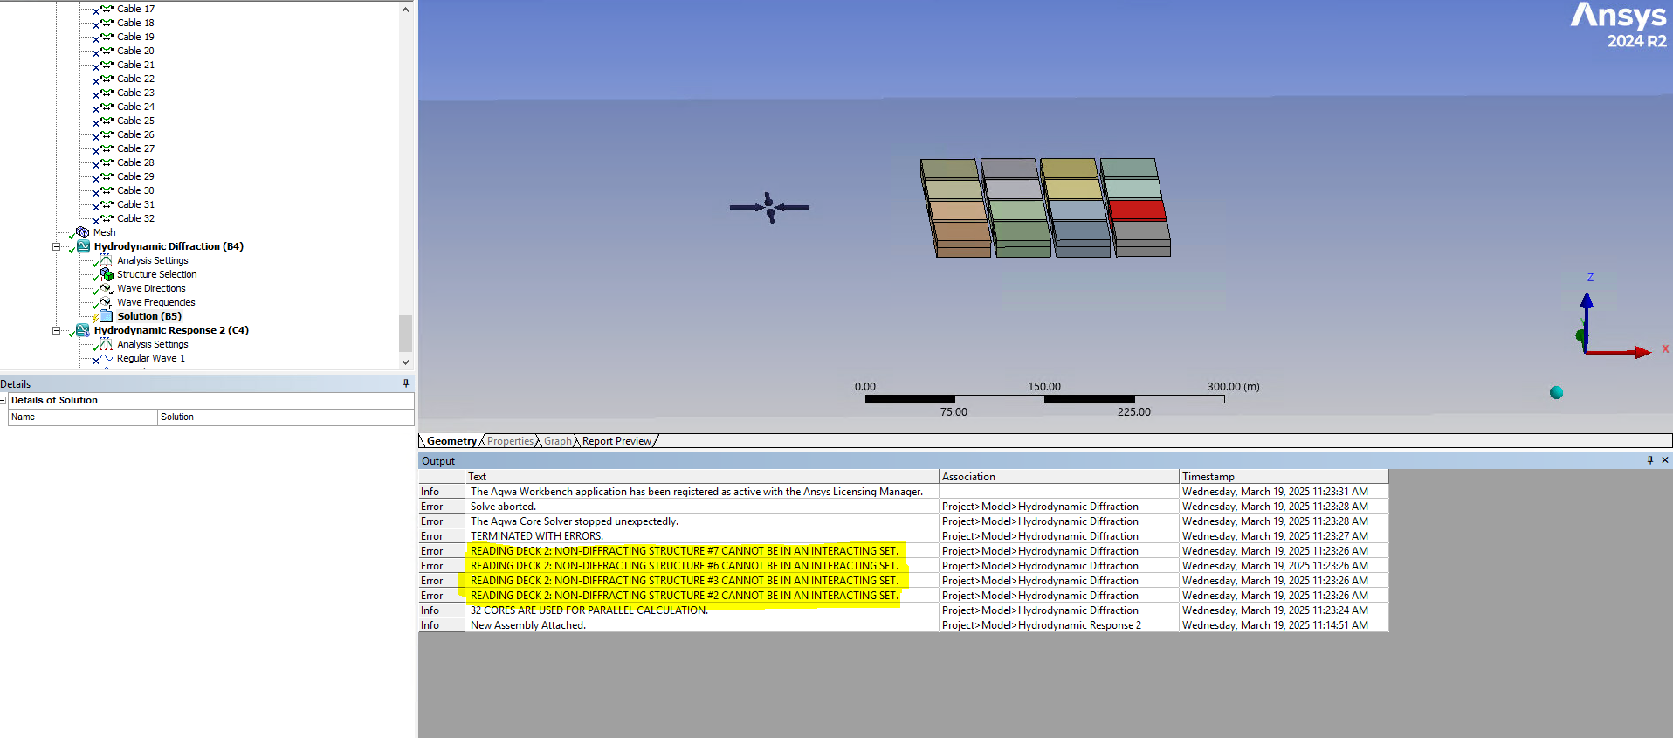Click the outline tree scrollbar thumb
Image resolution: width=1673 pixels, height=738 pixels.
click(x=405, y=333)
